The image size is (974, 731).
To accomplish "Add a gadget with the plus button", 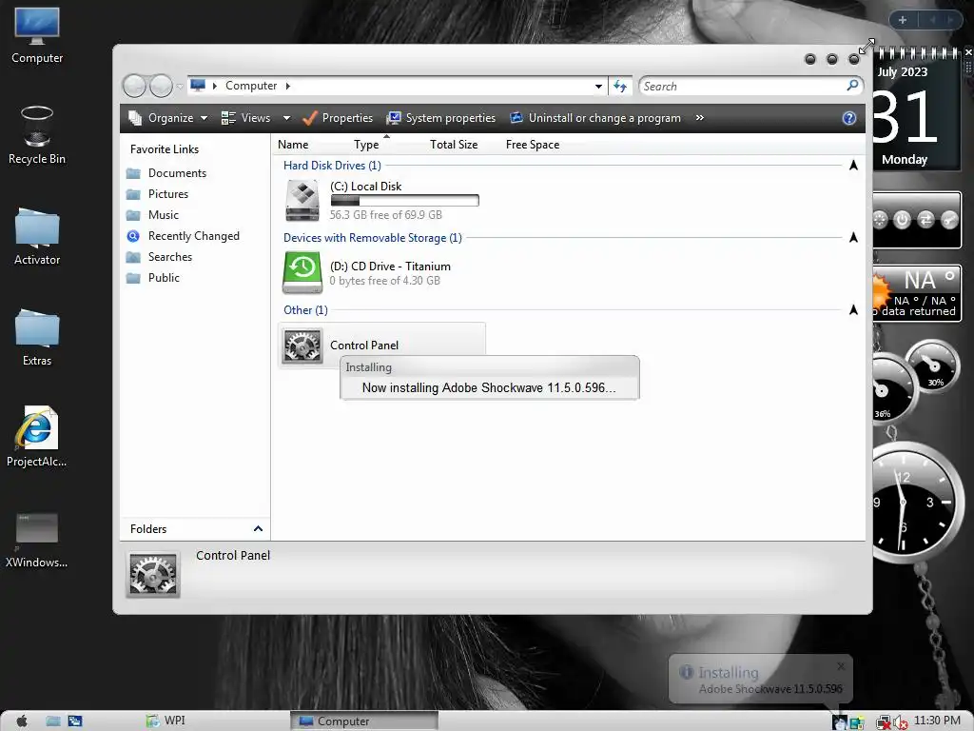I will [903, 20].
